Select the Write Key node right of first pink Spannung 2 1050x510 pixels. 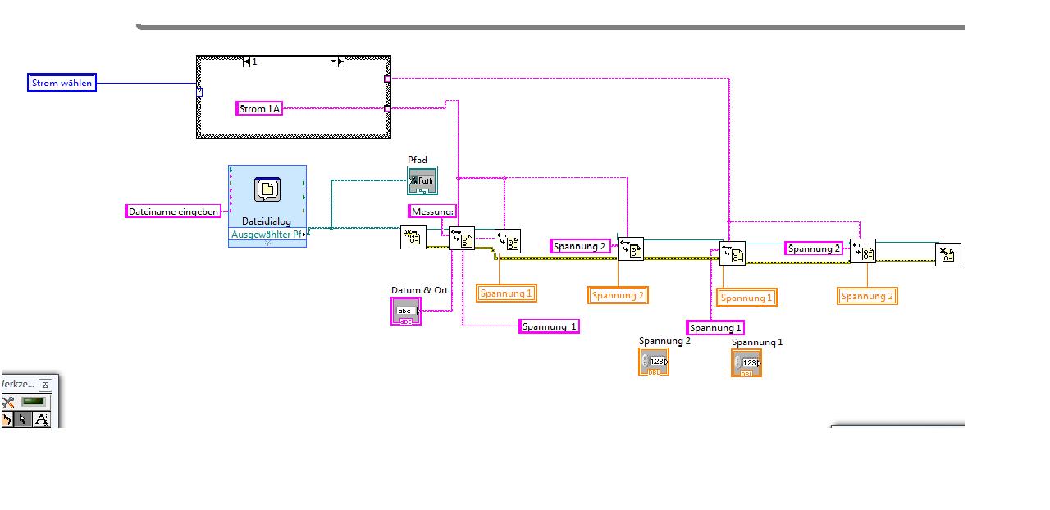coord(631,248)
